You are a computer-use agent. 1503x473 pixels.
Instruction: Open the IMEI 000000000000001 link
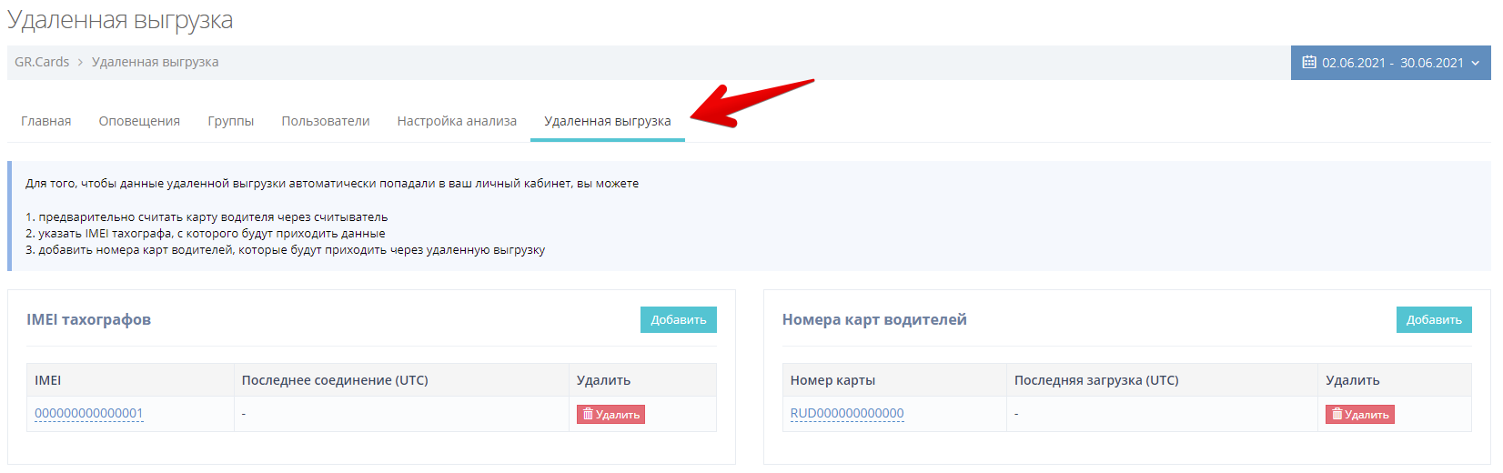(89, 413)
